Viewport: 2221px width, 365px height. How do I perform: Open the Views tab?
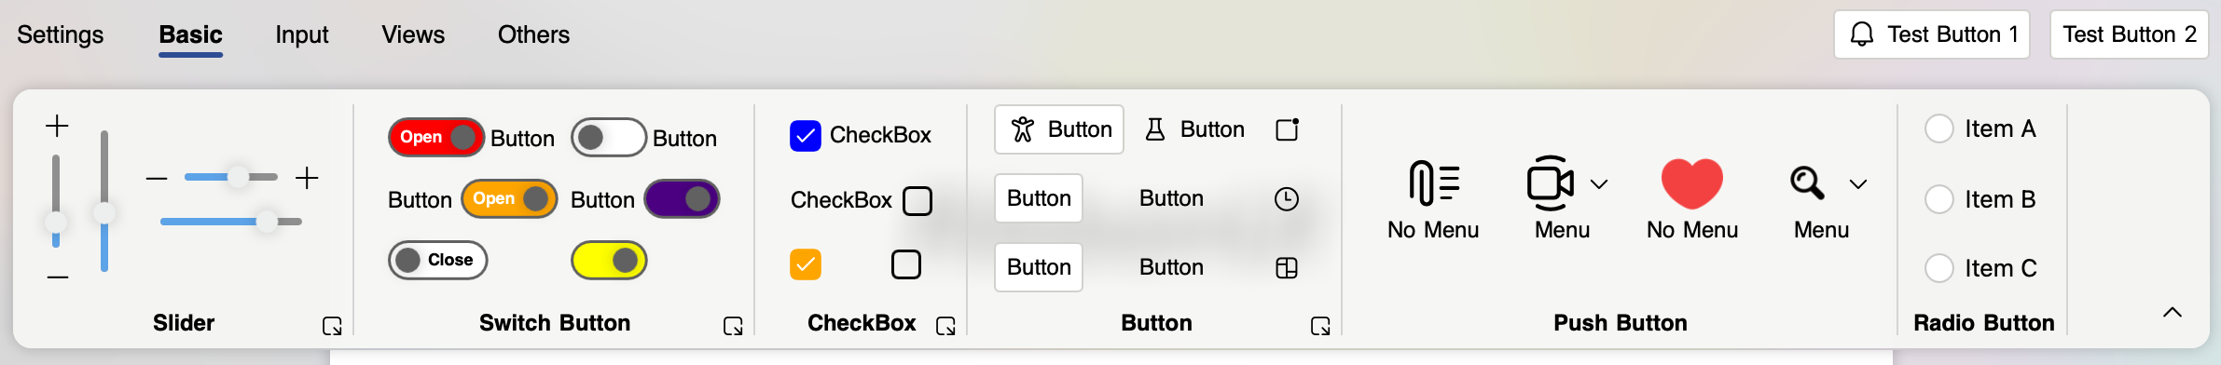click(413, 34)
